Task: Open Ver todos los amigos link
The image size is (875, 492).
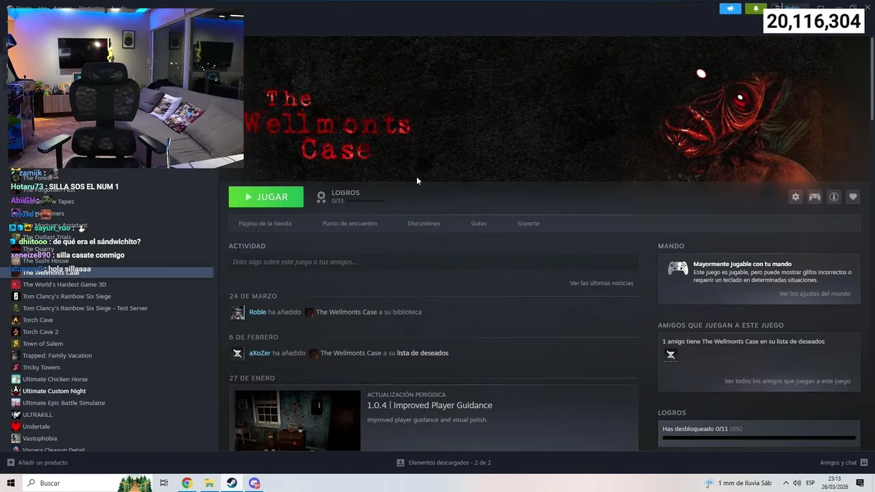Action: pyautogui.click(x=787, y=381)
